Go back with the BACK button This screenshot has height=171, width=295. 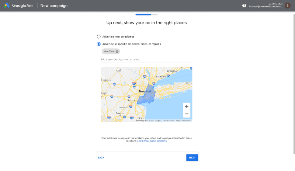click(x=101, y=158)
